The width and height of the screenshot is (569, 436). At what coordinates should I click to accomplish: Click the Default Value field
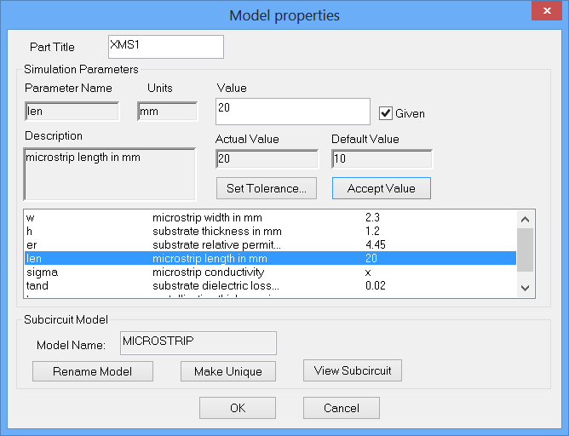click(x=381, y=159)
